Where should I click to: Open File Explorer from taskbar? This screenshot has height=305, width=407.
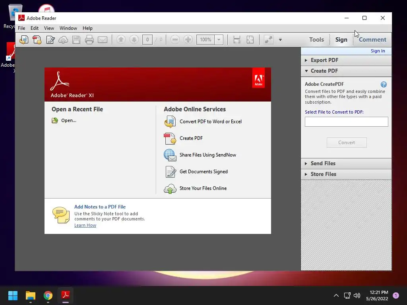(30, 295)
